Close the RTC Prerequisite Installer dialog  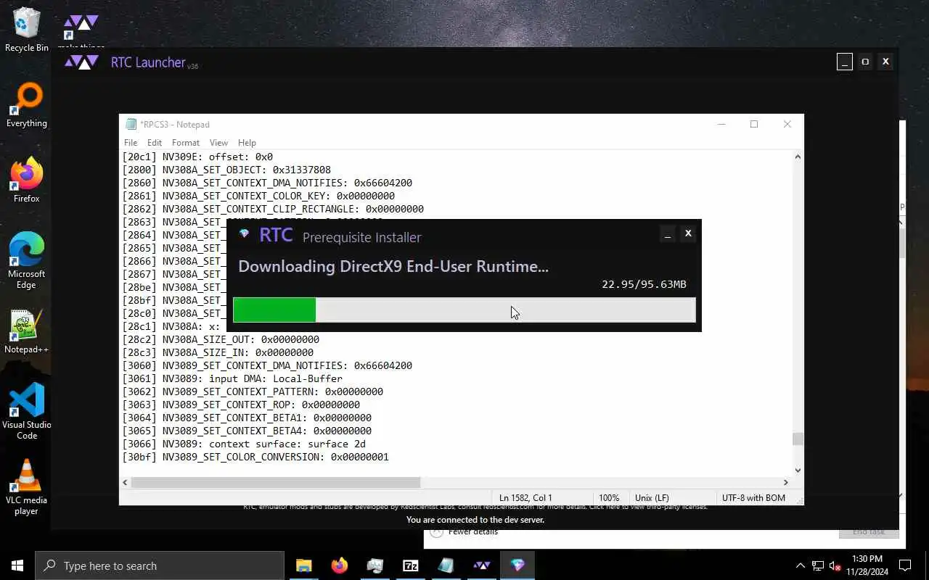688,233
